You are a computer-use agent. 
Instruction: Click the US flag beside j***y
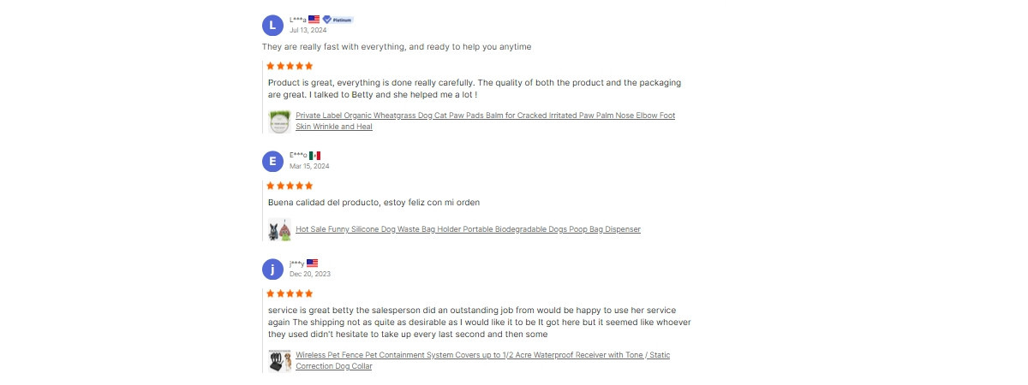pyautogui.click(x=312, y=263)
